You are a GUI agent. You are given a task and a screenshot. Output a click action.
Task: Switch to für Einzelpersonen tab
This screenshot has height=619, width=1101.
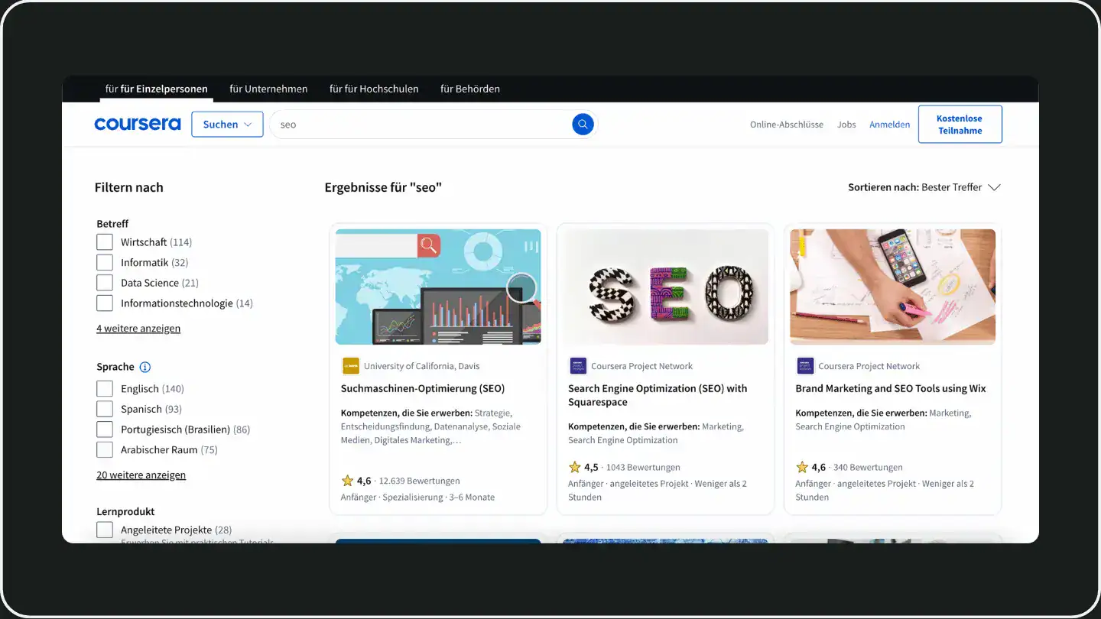pyautogui.click(x=157, y=89)
